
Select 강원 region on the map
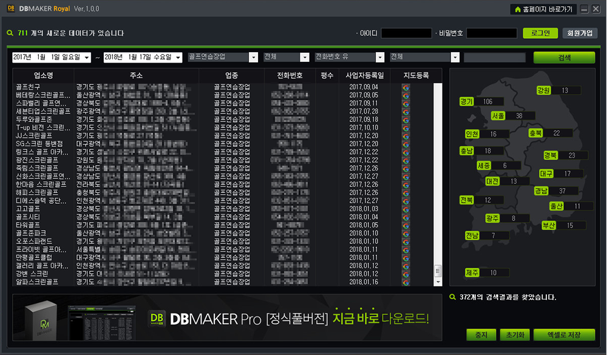pyautogui.click(x=543, y=90)
